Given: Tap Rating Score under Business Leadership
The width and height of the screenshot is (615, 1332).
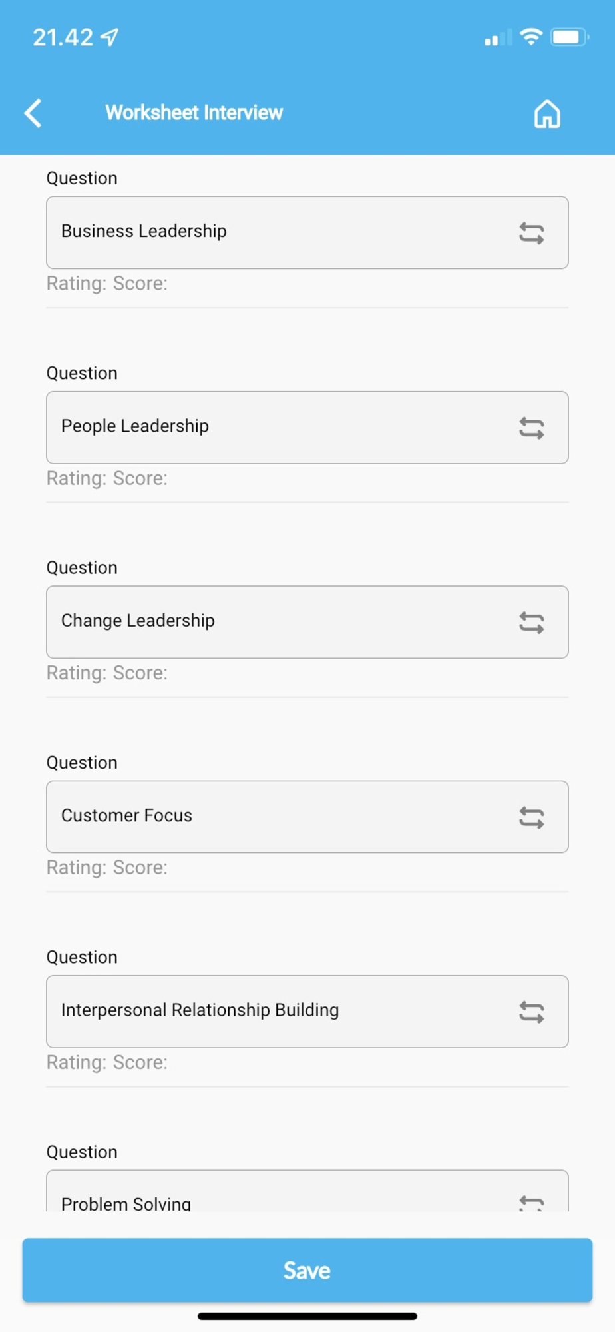Looking at the screenshot, I should click(107, 284).
